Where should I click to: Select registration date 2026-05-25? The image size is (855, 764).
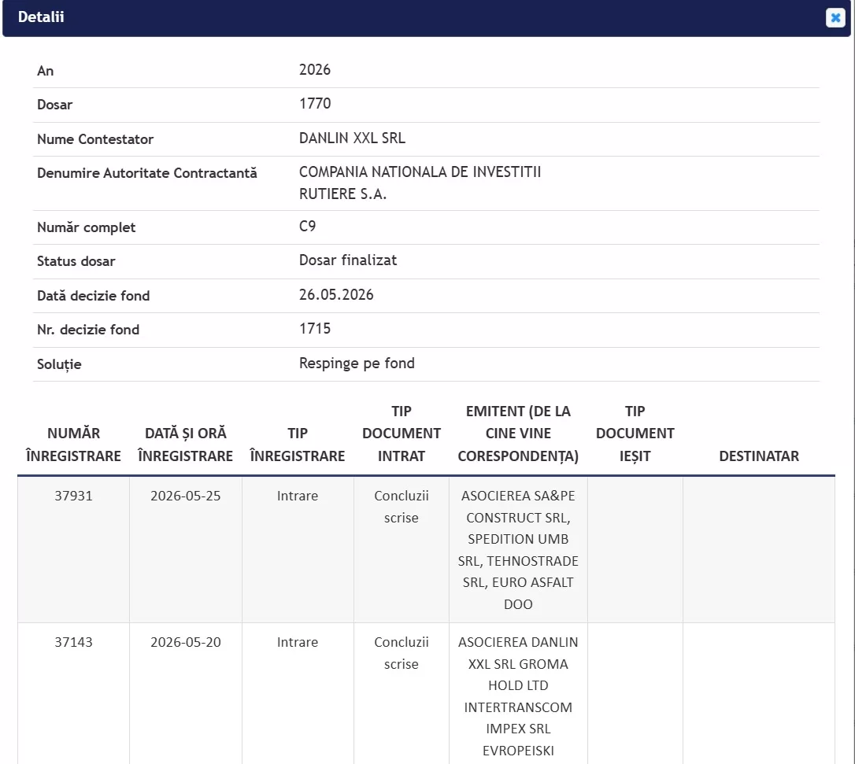[x=185, y=496]
